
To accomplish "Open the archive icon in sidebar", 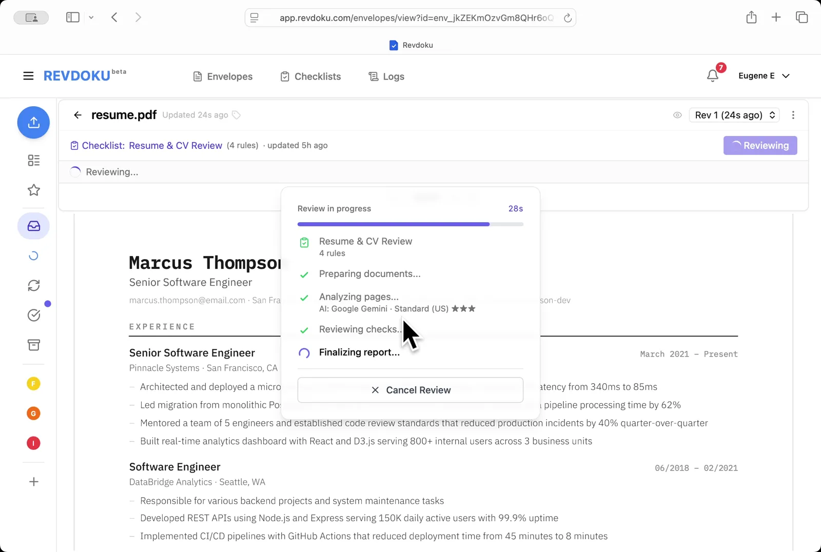I will click(33, 345).
